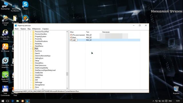The image size is (183, 103).
Task: Expand the Reliability tree node
Action: pos(31,44)
